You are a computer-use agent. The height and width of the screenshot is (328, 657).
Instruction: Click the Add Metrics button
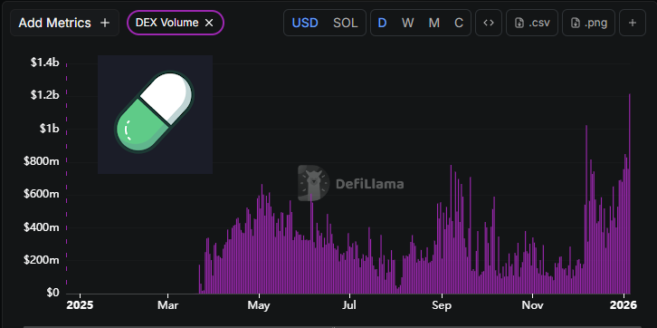pos(64,23)
